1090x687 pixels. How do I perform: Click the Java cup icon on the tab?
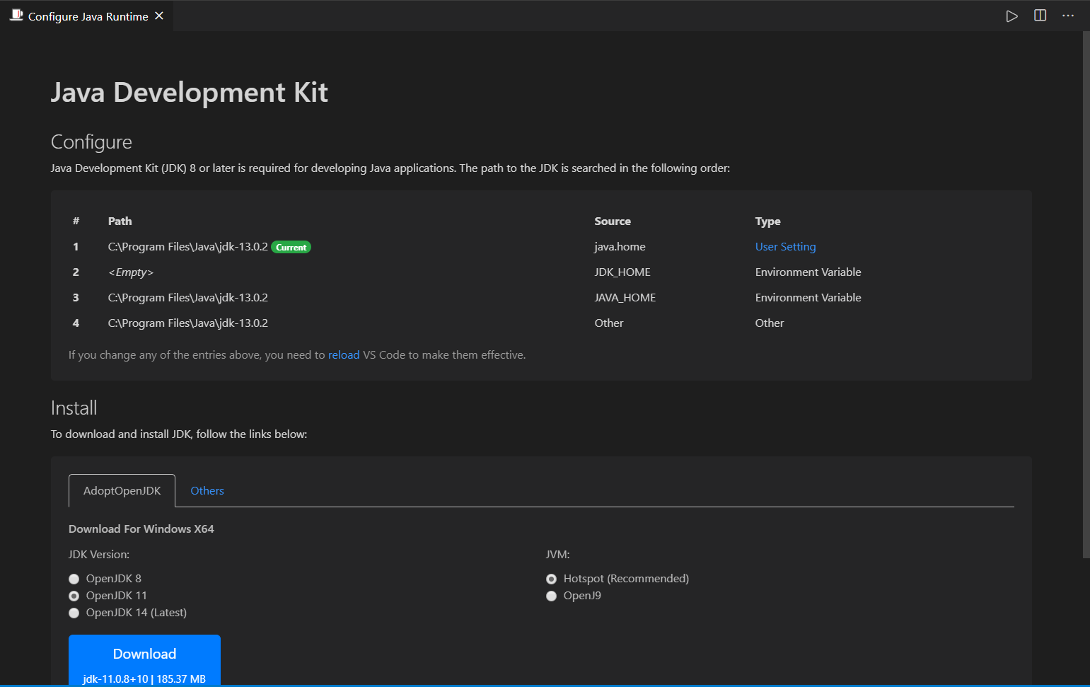pos(16,16)
